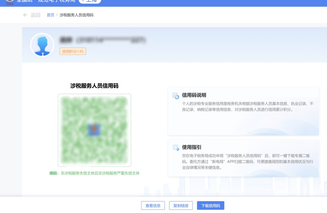This screenshot has height=213, width=327.
Task: Open the 上海 region selector
Action: click(x=90, y=1)
